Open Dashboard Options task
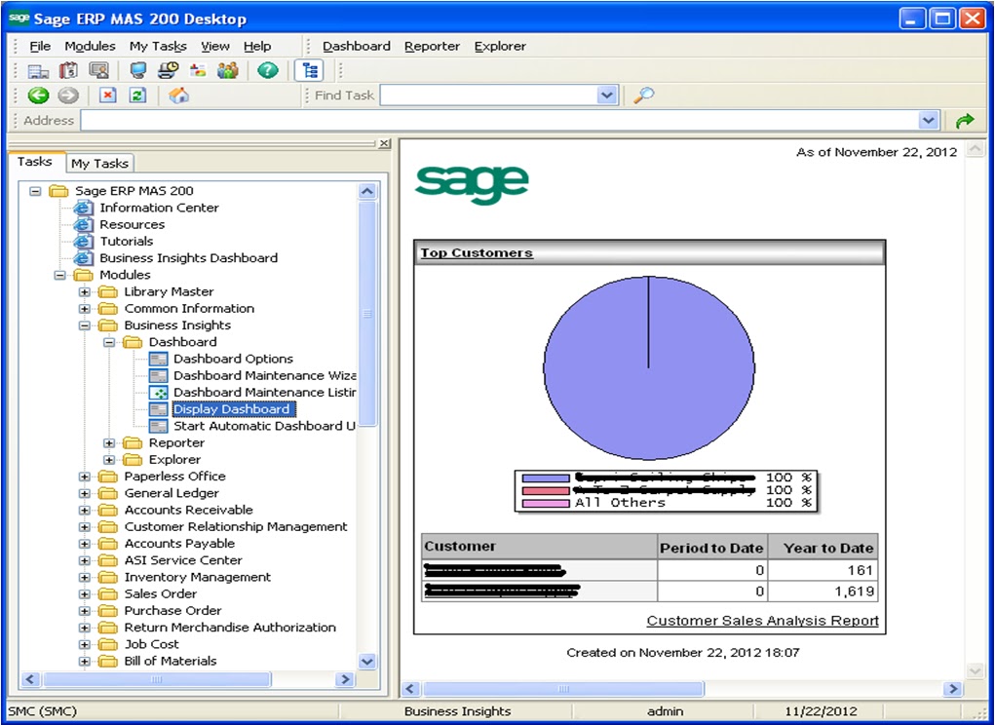 234,359
